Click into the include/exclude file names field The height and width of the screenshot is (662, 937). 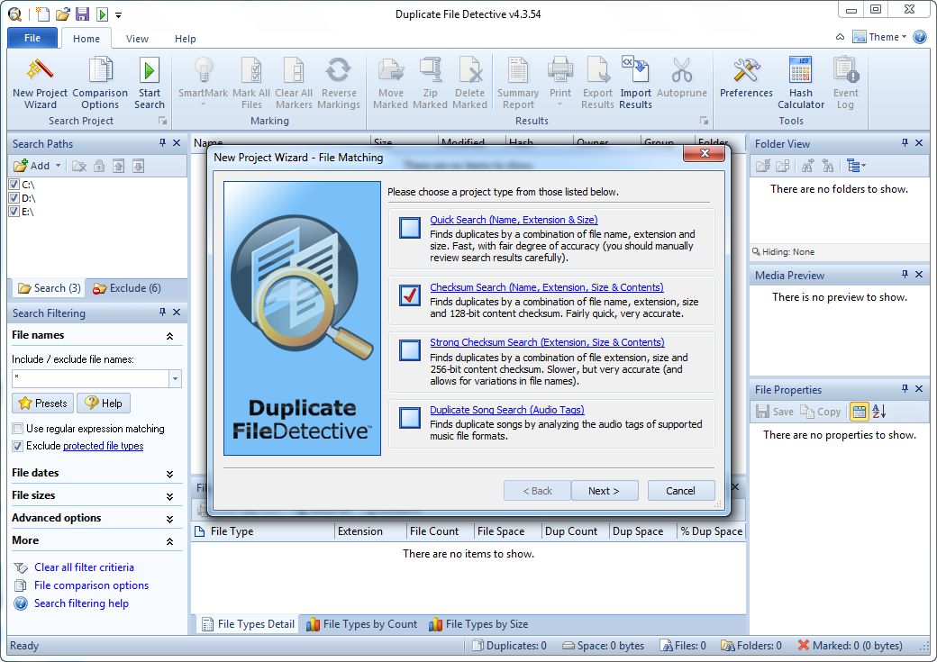90,378
